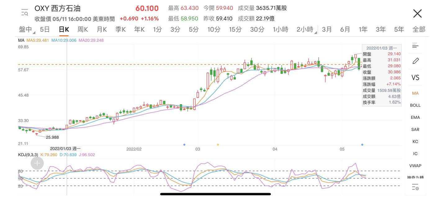
Task: Select the 10分 interval tab
Action: tap(214, 29)
